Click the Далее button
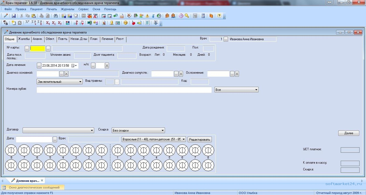Viewport: 366px width, 195px height. [349, 133]
